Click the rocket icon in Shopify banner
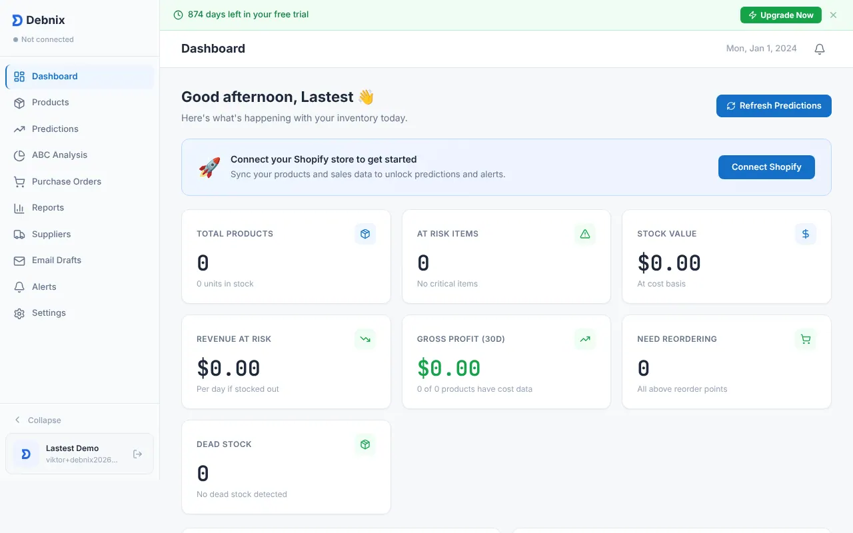 click(209, 167)
